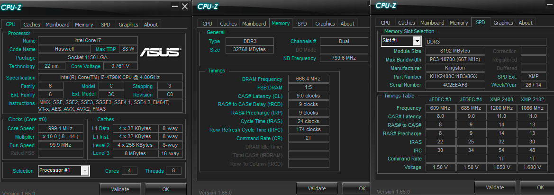Click Validate button in CPU window
This screenshot has width=554, height=195.
tap(120, 189)
